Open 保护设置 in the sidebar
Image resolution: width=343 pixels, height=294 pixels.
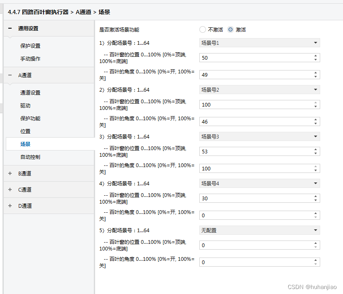click(30, 46)
